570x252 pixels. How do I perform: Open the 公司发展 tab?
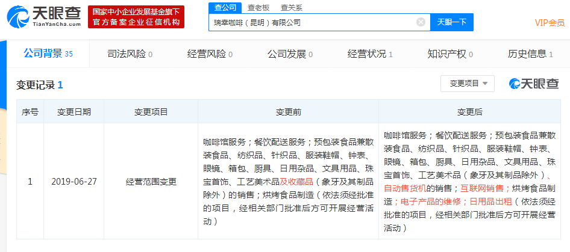click(290, 55)
